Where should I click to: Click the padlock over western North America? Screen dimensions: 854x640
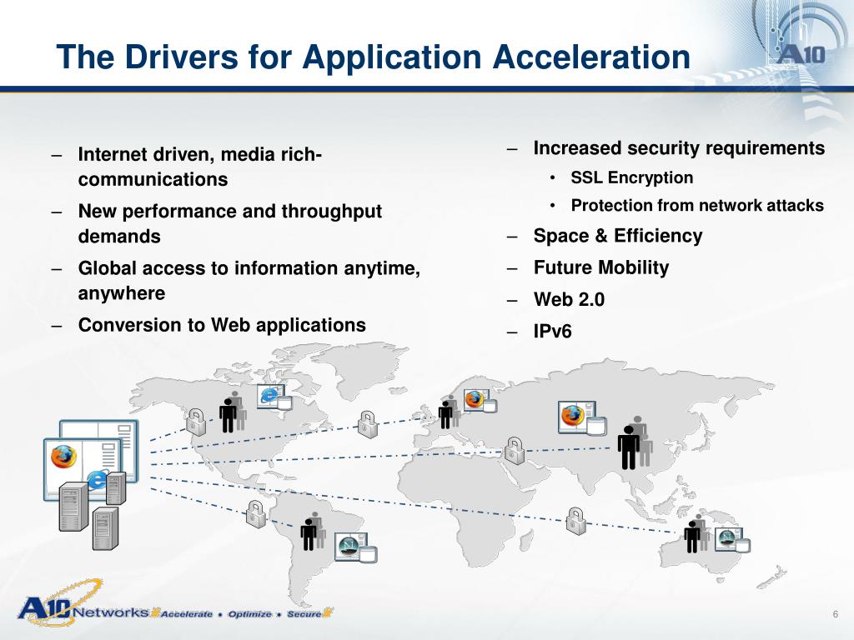(x=195, y=422)
